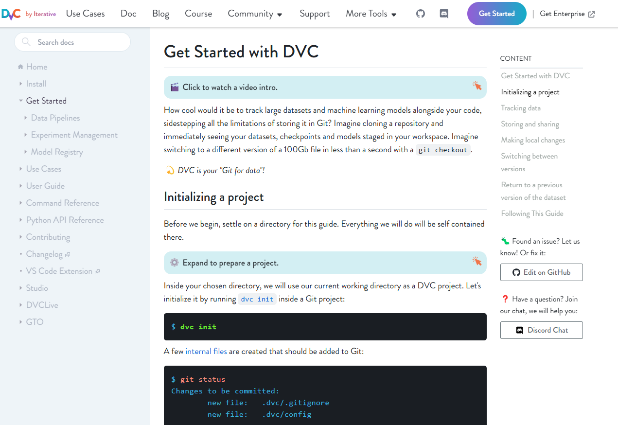Open the Discord icon in the header
Viewport: 618px width, 425px height.
point(444,14)
